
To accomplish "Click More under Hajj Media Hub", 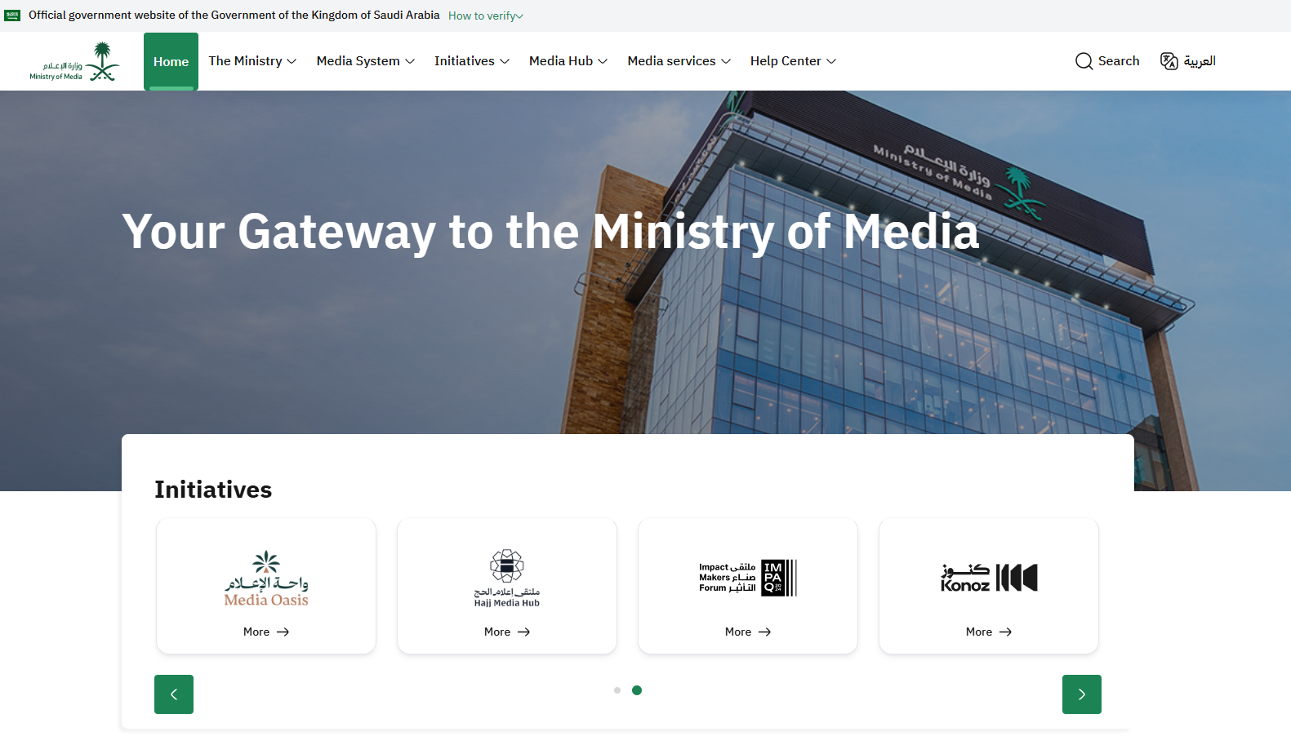I will 497,632.
